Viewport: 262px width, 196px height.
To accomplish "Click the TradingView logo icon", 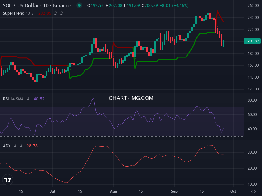I will [8, 180].
